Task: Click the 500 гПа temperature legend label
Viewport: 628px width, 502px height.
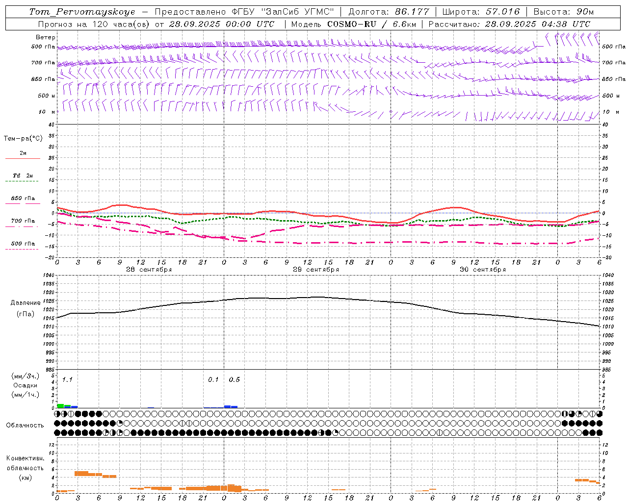Action: 23,244
